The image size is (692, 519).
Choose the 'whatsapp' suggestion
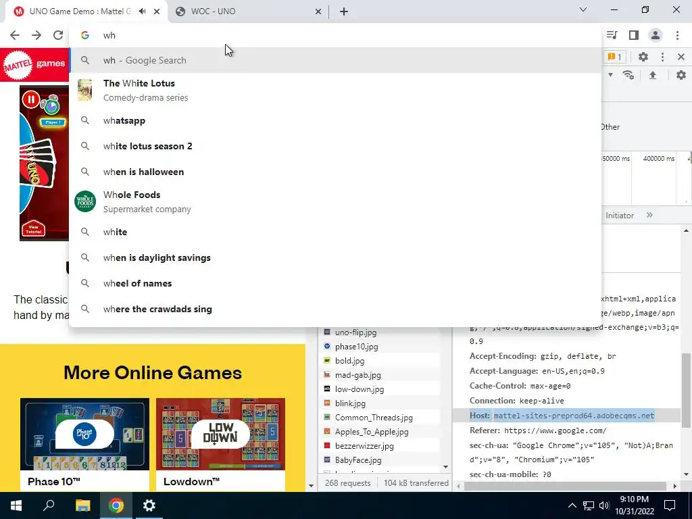coord(335,120)
